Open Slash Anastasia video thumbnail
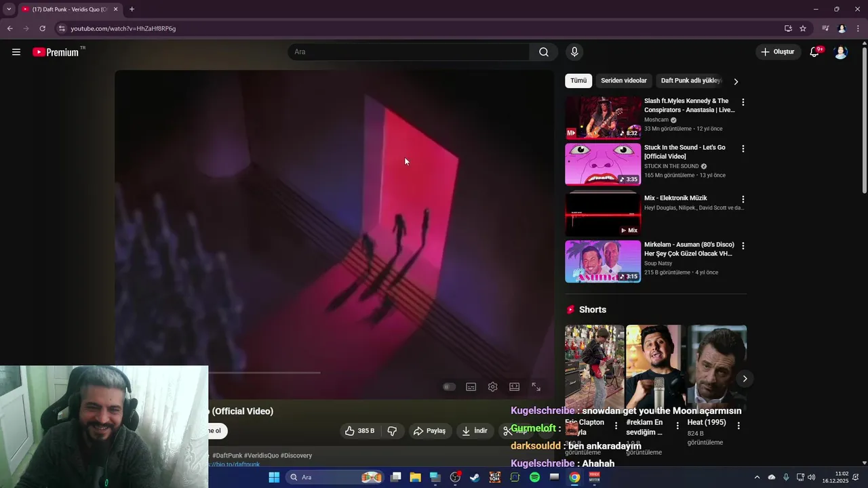The height and width of the screenshot is (488, 868). pyautogui.click(x=603, y=117)
